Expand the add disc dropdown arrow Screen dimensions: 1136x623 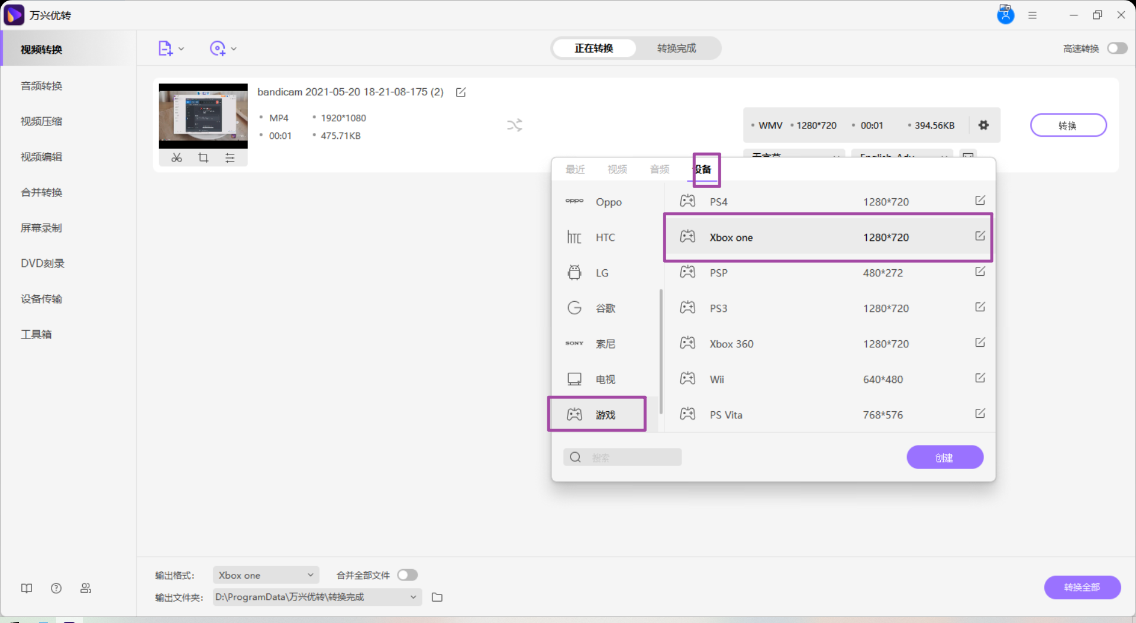234,49
